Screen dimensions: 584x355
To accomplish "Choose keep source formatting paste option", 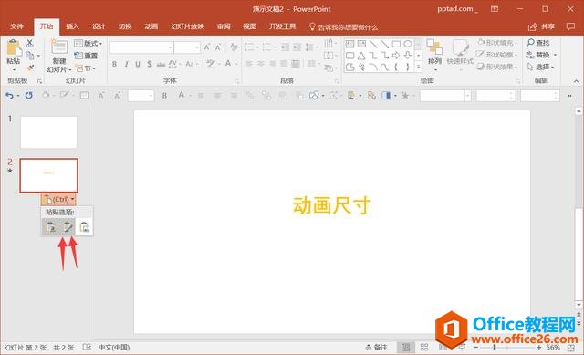I will [68, 227].
